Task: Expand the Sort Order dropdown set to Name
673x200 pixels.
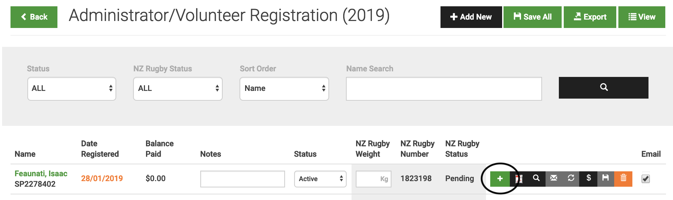Action: 284,89
